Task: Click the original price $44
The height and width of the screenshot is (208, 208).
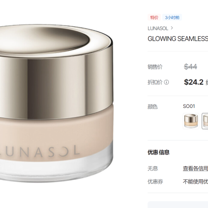Action: click(191, 67)
